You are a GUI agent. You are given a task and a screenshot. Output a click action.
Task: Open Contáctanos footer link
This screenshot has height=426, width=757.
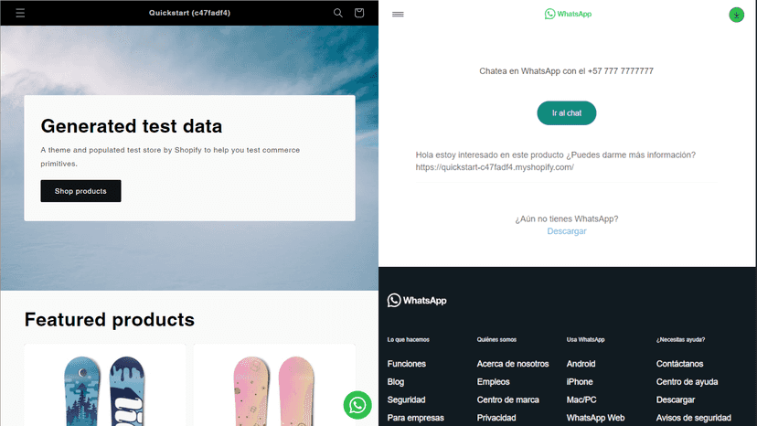click(x=679, y=364)
